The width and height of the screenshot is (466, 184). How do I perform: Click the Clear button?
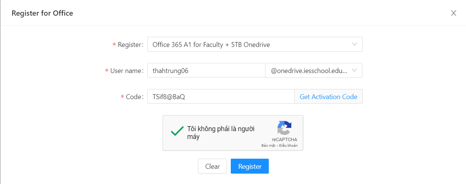(212, 166)
